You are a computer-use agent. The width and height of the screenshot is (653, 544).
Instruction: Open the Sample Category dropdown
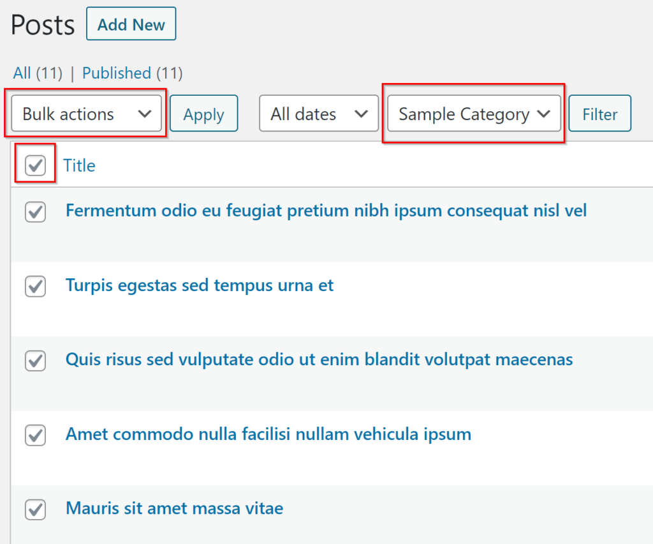474,114
